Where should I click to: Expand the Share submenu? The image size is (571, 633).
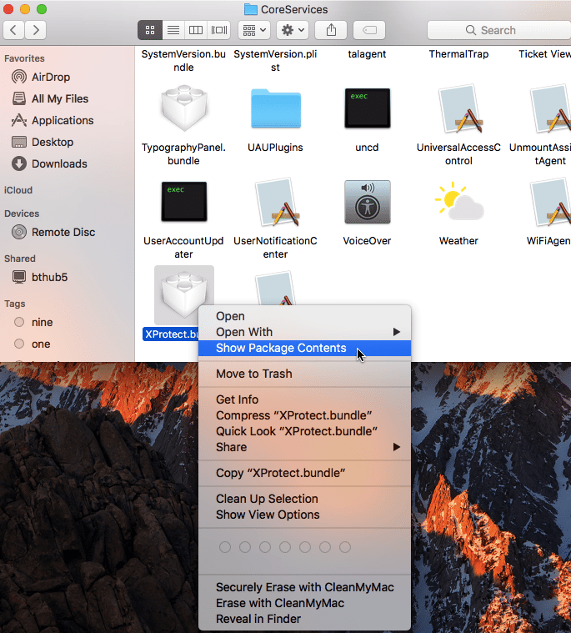tap(304, 447)
